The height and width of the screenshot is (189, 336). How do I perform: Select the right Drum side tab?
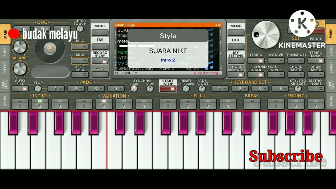click(x=331, y=101)
